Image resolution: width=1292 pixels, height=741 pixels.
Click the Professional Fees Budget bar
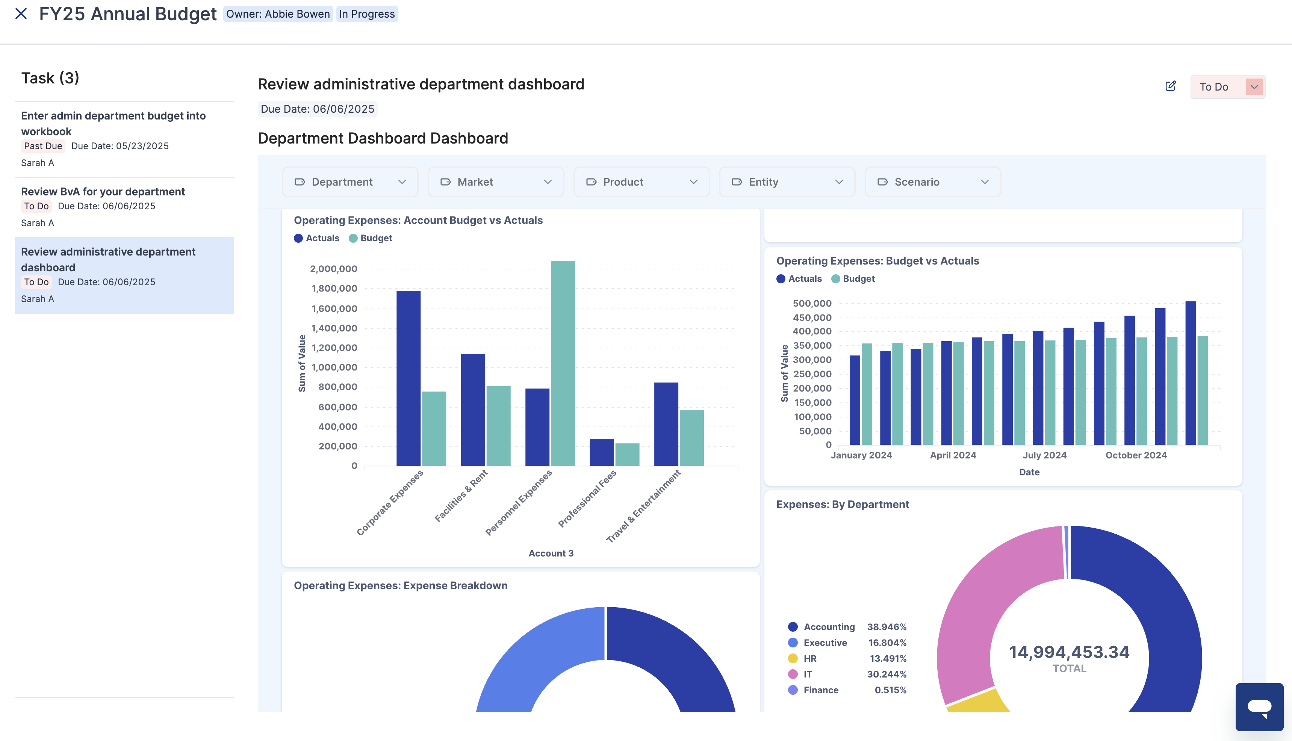tap(628, 454)
